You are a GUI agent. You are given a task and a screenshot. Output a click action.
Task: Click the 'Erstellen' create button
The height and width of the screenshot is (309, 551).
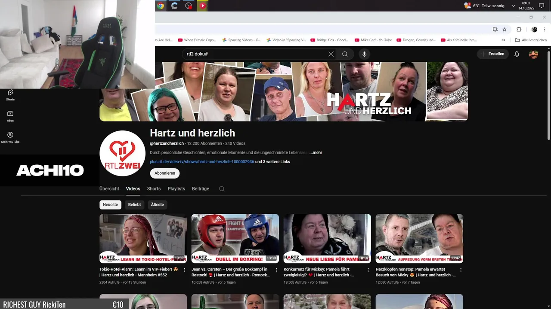[x=493, y=54]
